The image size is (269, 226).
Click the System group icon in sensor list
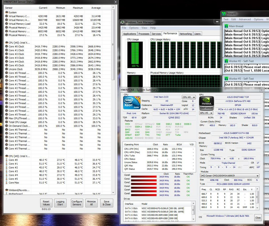(7, 12)
